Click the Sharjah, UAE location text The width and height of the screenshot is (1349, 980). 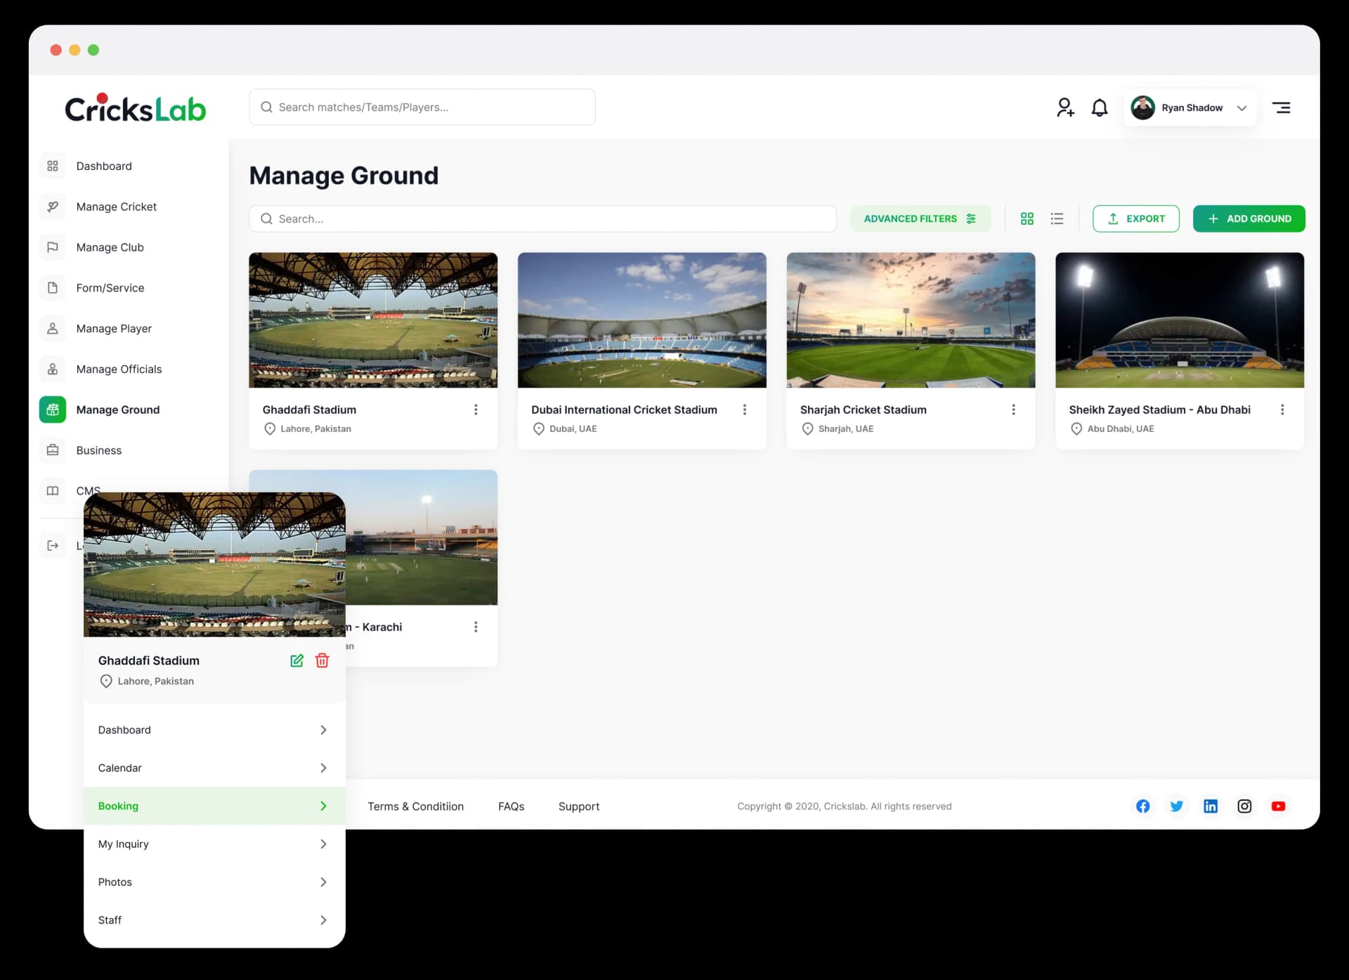coord(846,429)
